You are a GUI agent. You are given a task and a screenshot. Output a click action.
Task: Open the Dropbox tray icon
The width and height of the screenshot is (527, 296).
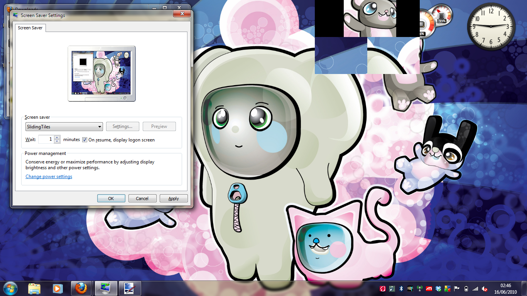point(438,288)
